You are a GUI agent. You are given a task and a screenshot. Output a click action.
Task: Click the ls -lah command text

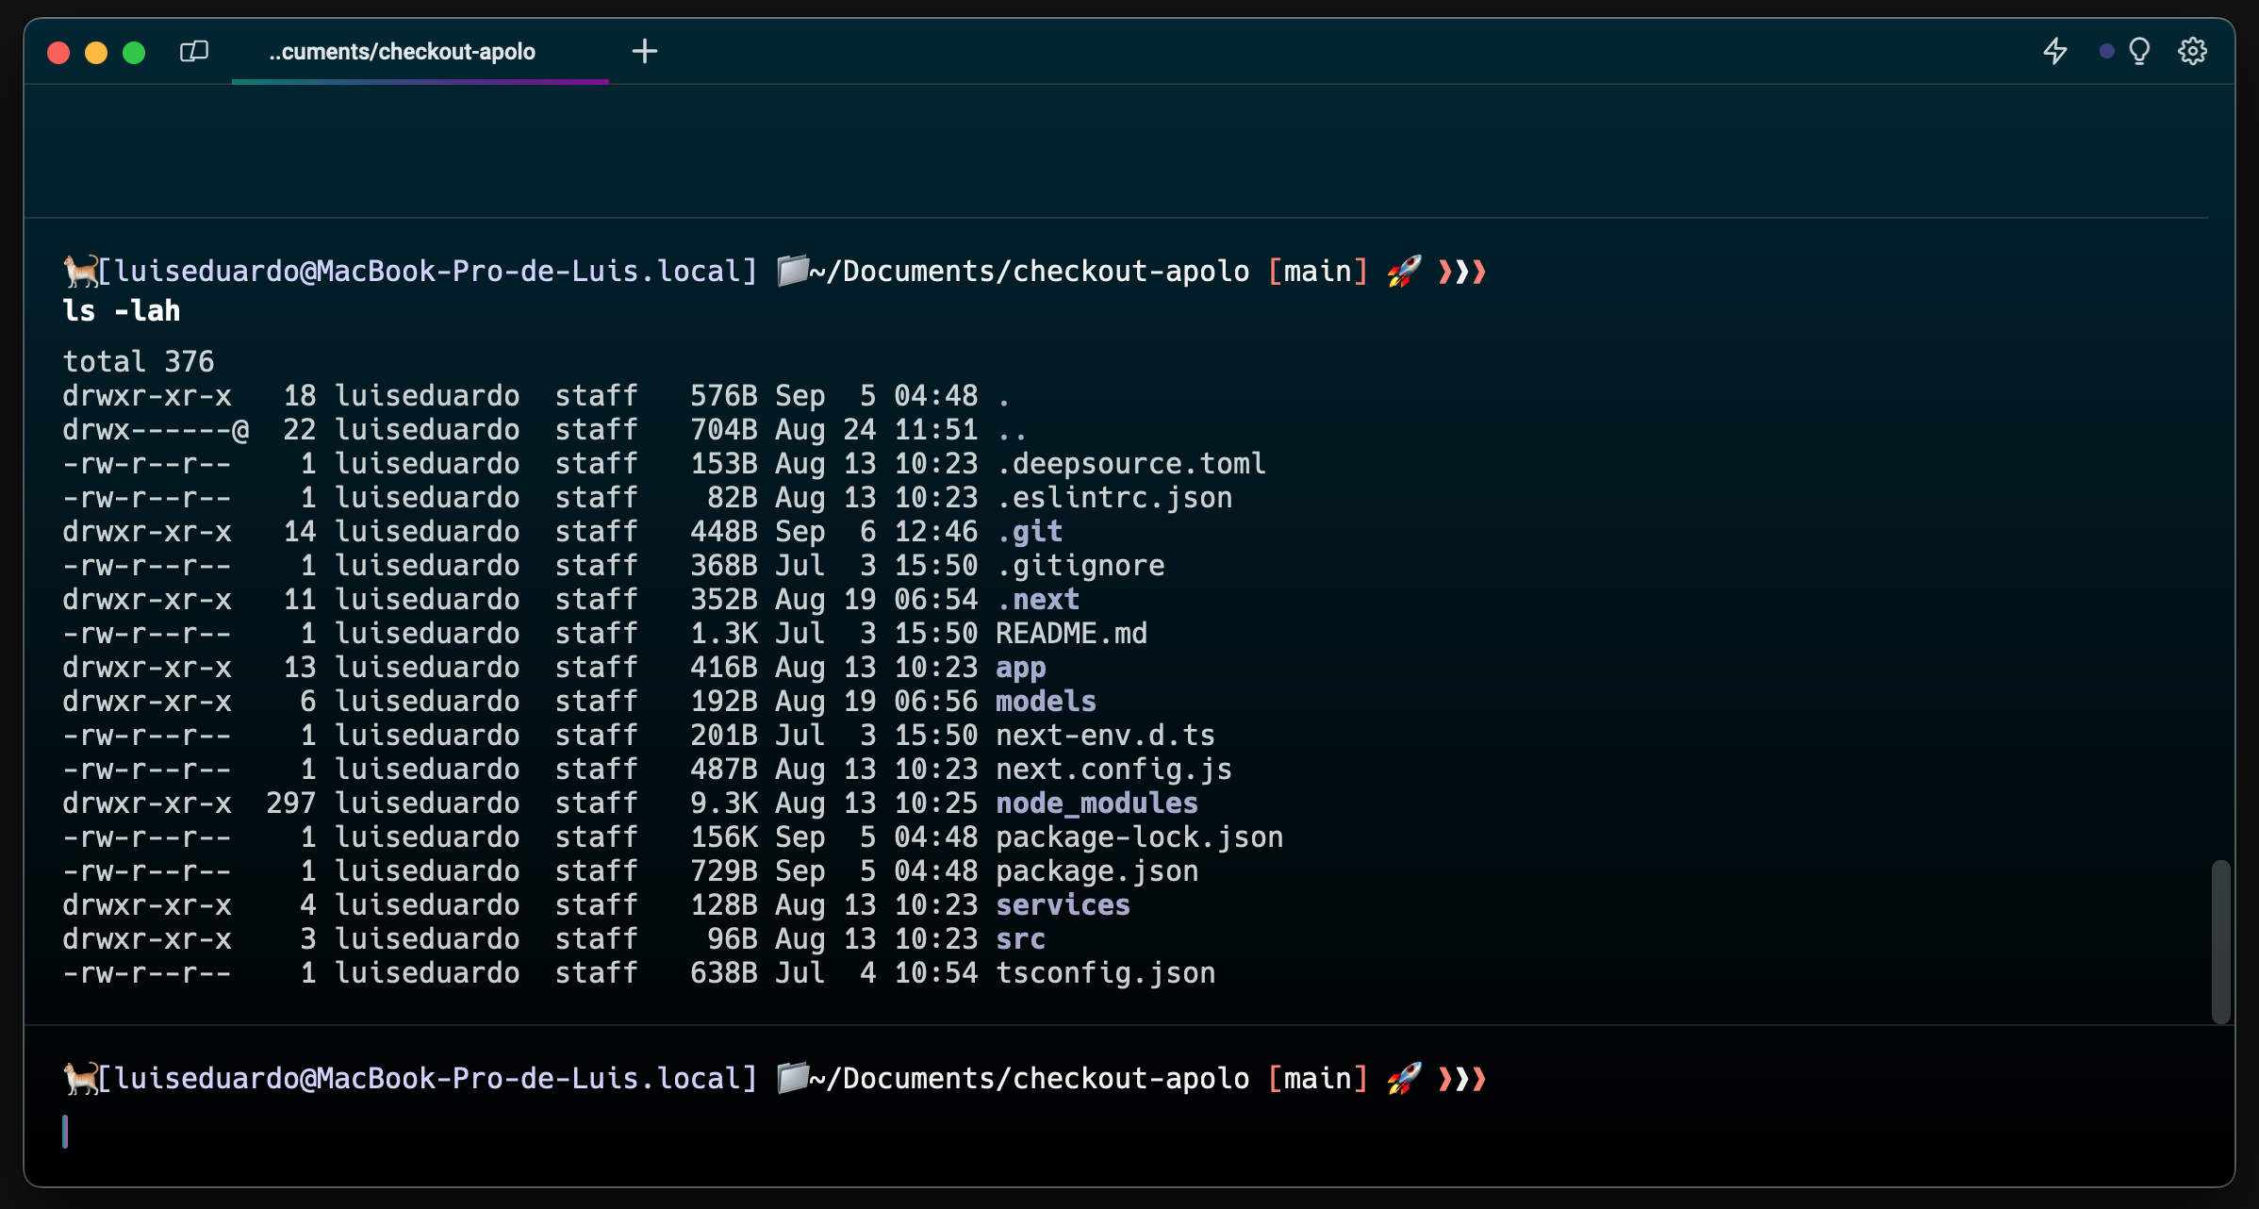(121, 310)
